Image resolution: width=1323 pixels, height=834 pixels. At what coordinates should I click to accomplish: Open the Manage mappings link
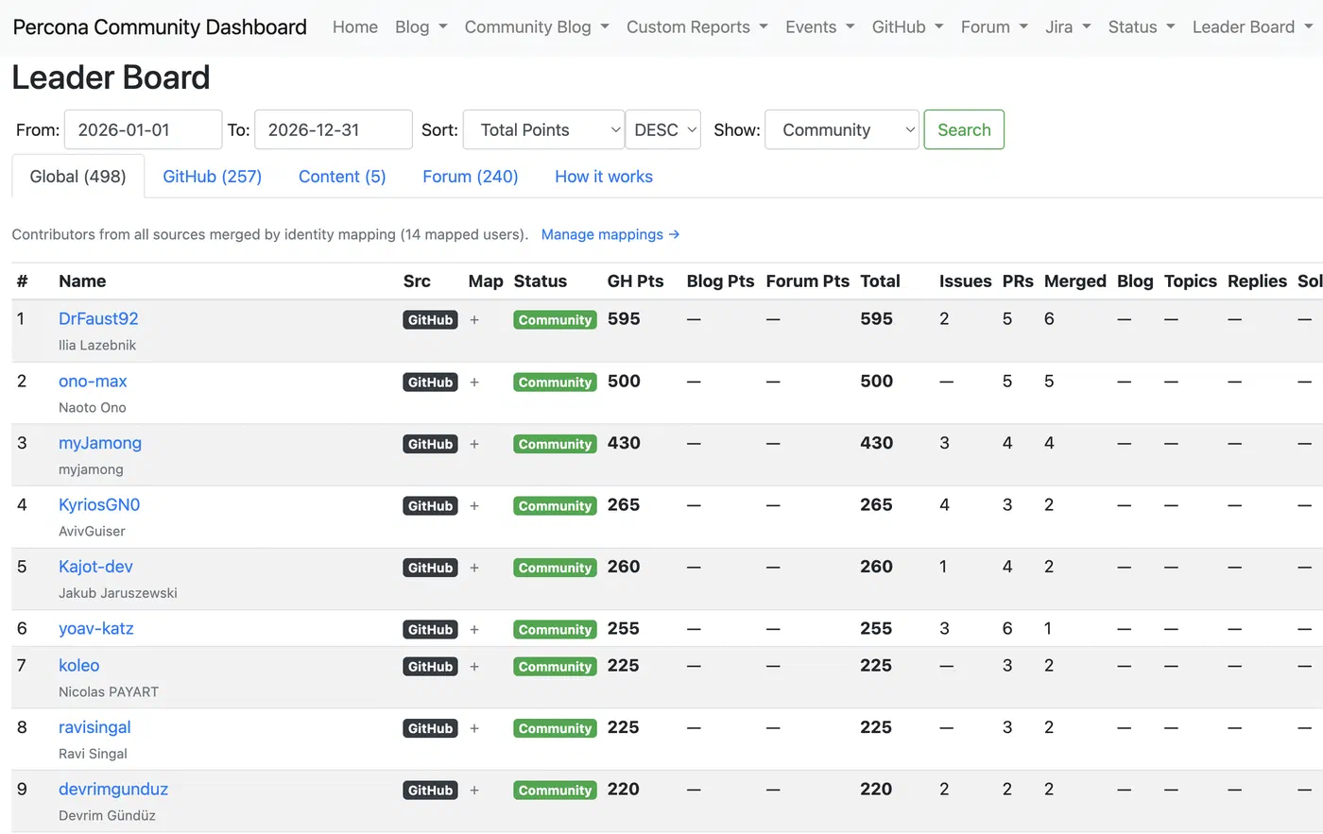click(610, 234)
